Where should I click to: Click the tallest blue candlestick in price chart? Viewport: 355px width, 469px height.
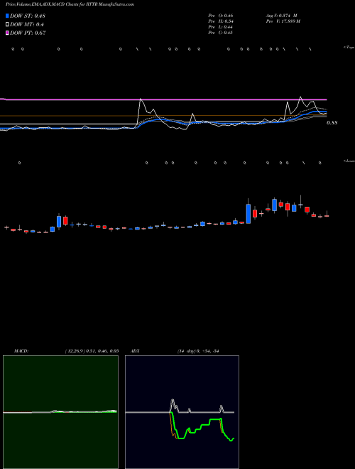(248, 214)
